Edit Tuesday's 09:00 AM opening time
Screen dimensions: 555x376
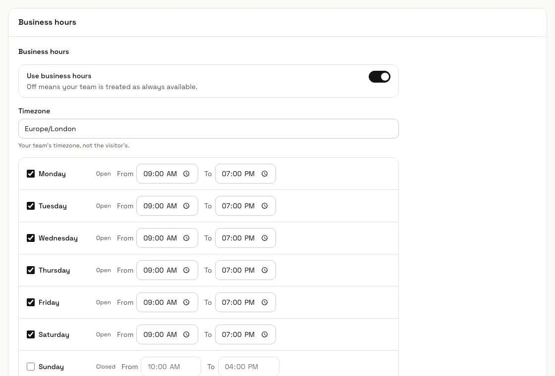167,206
